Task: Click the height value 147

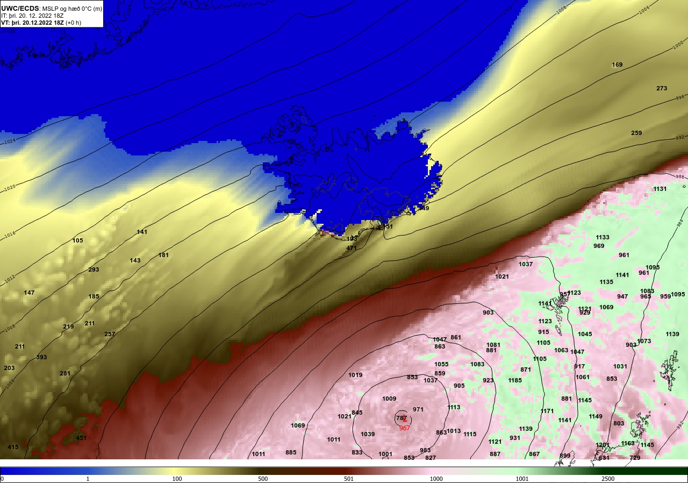Action: point(29,293)
